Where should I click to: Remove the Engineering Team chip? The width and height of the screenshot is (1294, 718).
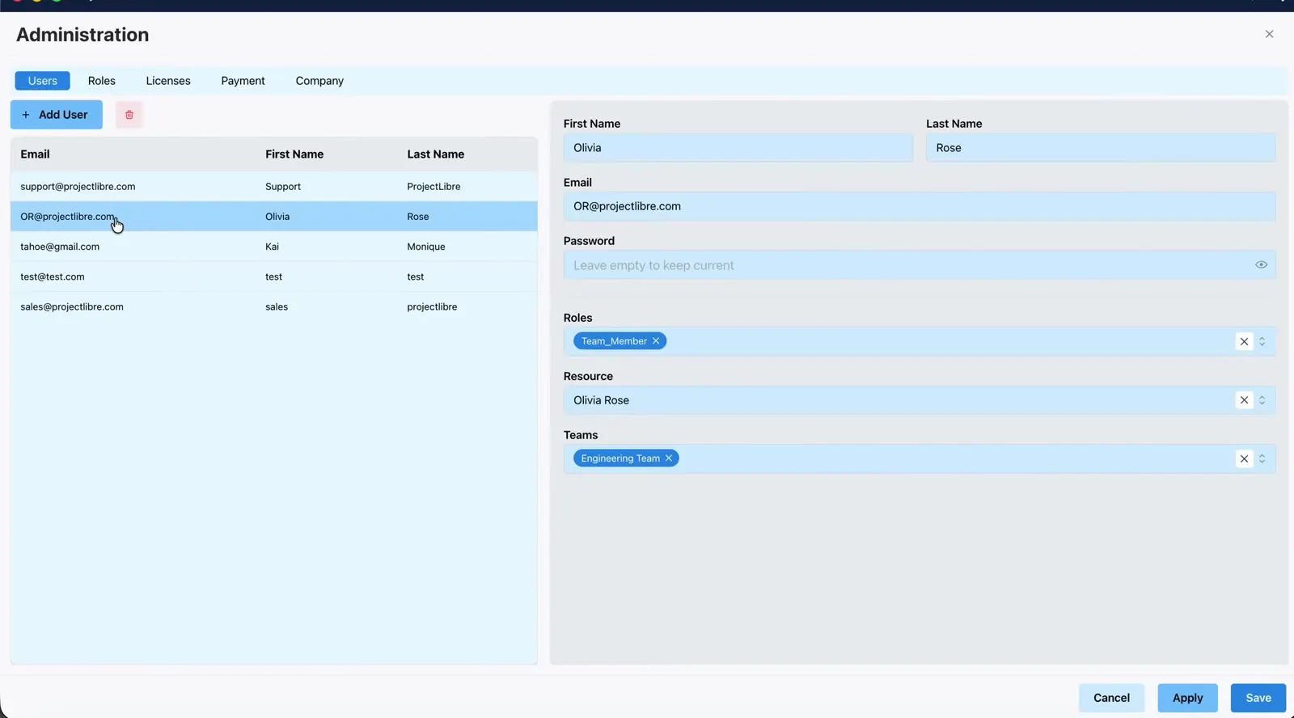pyautogui.click(x=669, y=458)
